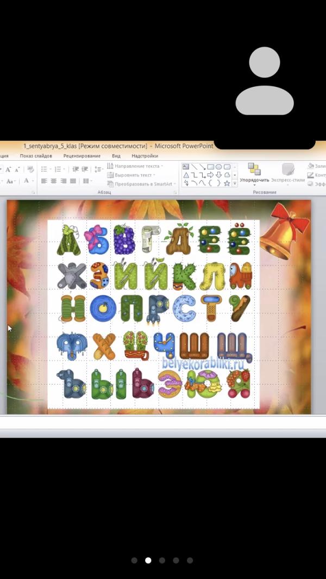This screenshot has width=326, height=579.
Task: Increase the list indent level
Action: (85, 169)
